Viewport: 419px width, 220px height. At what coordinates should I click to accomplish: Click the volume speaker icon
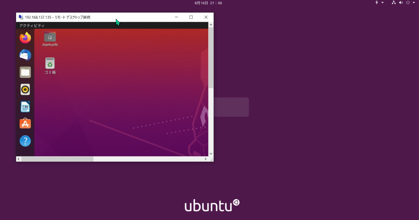(x=401, y=3)
